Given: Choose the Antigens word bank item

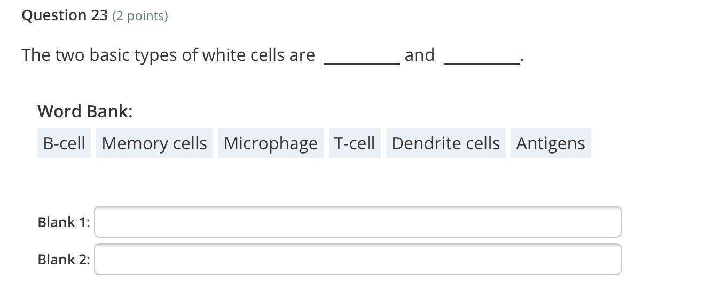Looking at the screenshot, I should click(551, 143).
